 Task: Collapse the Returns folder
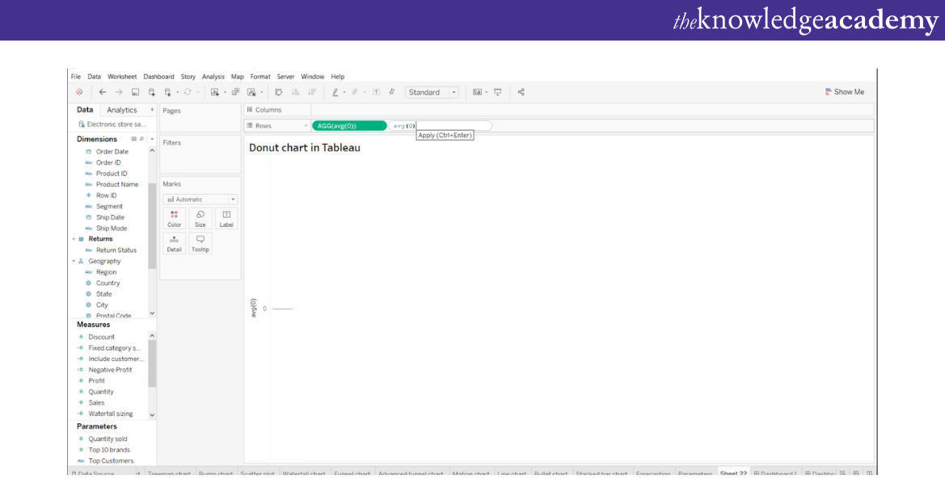pos(74,239)
